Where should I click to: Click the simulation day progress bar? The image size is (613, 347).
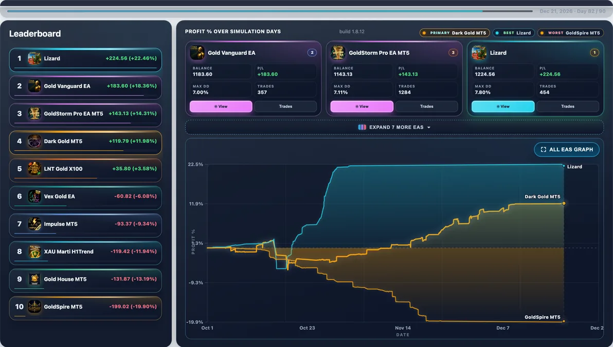(270, 11)
